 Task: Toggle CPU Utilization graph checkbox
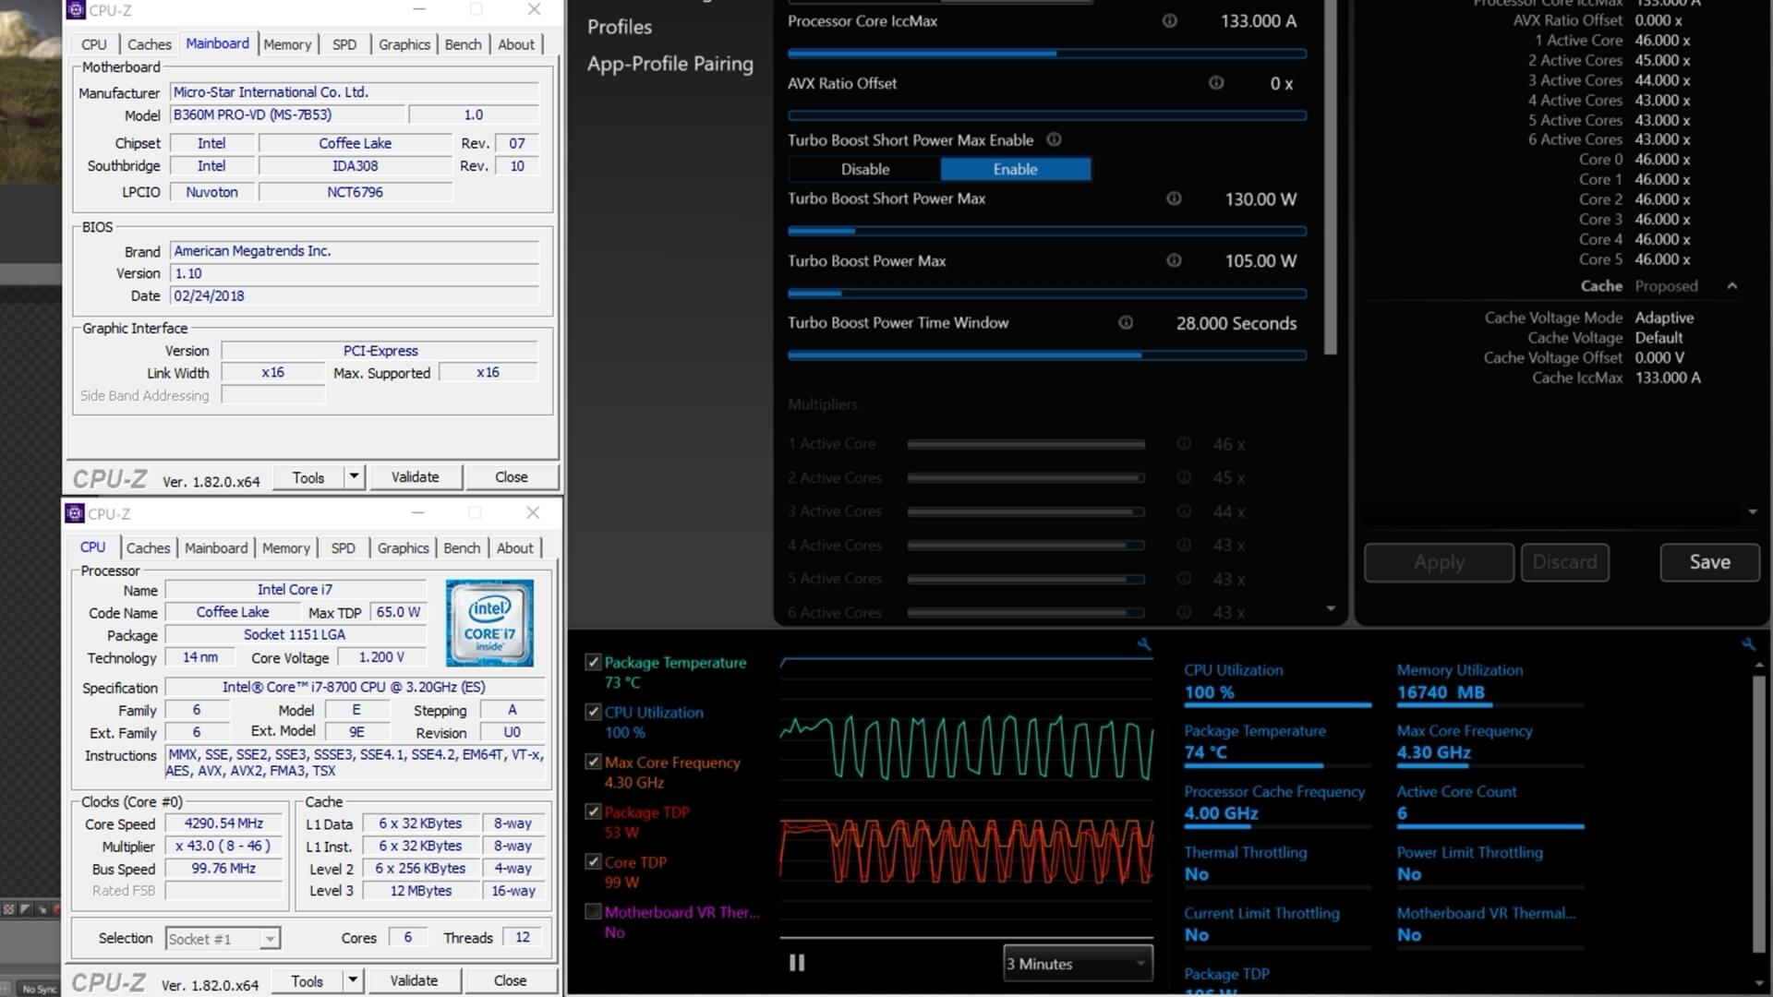(x=594, y=712)
